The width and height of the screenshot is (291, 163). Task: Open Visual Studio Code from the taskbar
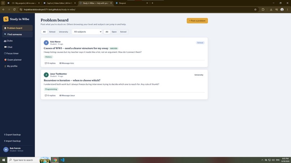pyautogui.click(x=62, y=160)
